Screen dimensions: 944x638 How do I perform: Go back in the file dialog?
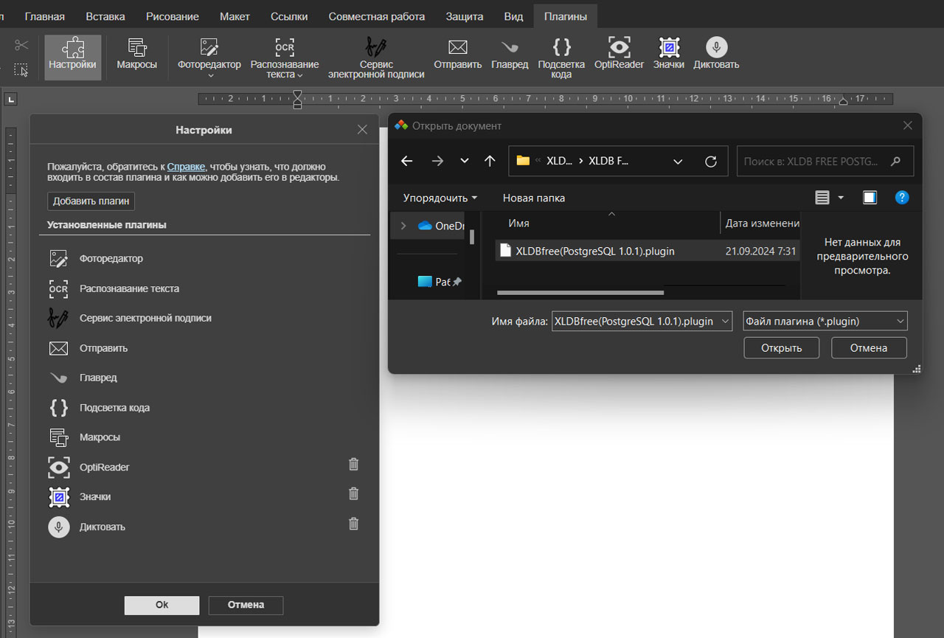tap(407, 161)
